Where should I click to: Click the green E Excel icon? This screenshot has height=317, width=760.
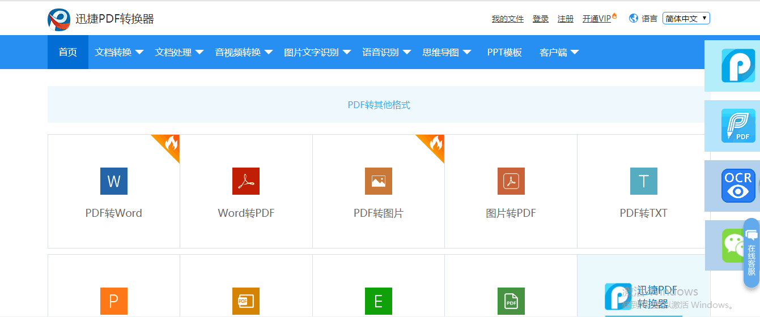379,301
